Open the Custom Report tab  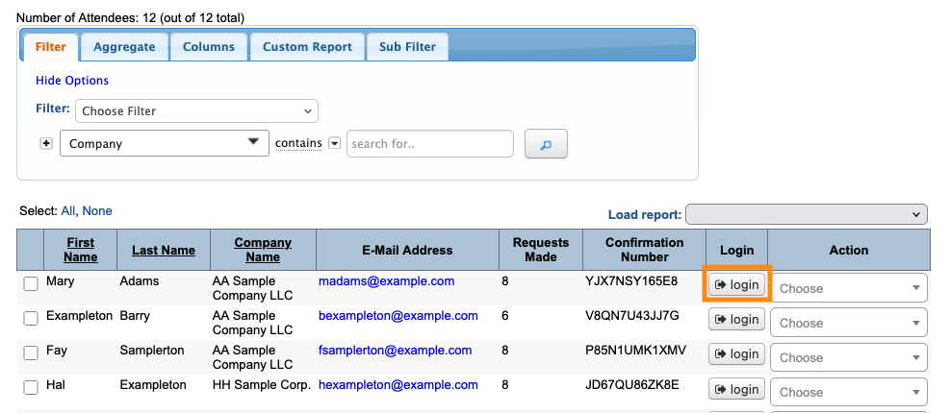click(x=307, y=46)
